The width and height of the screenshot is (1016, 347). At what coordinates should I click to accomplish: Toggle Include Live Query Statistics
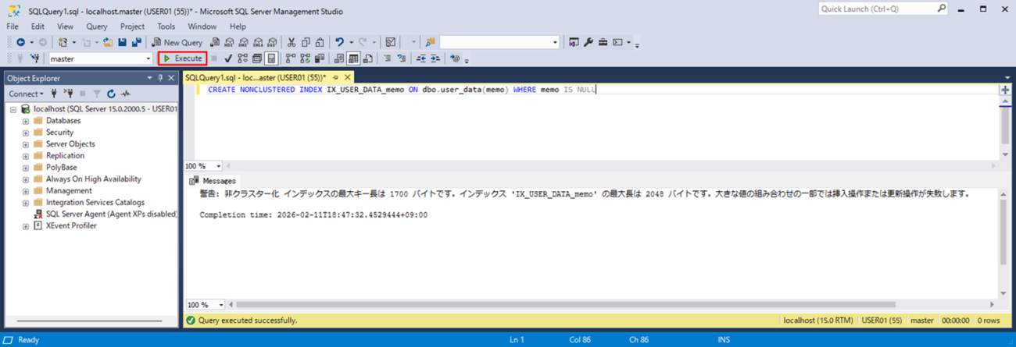click(305, 58)
